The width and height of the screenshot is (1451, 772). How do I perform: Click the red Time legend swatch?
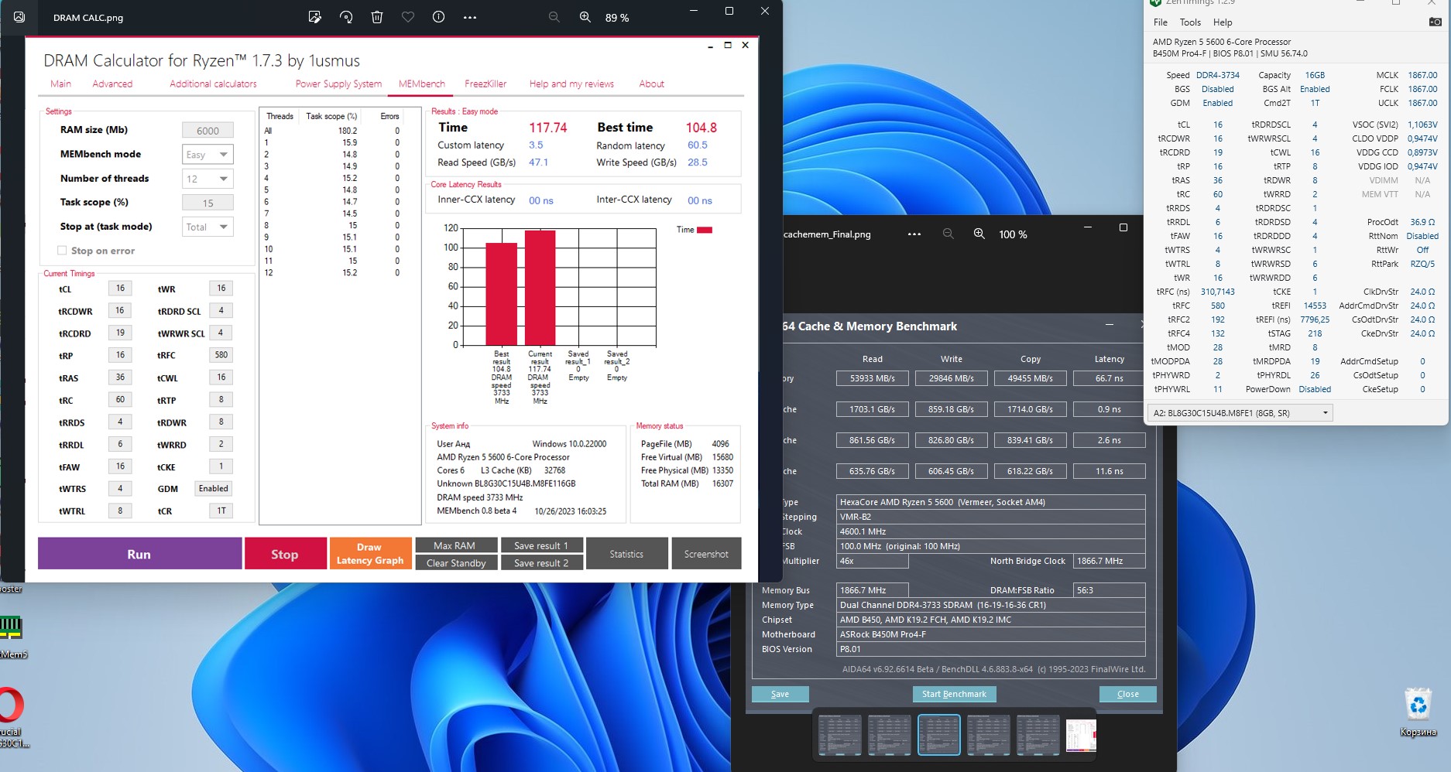[704, 230]
